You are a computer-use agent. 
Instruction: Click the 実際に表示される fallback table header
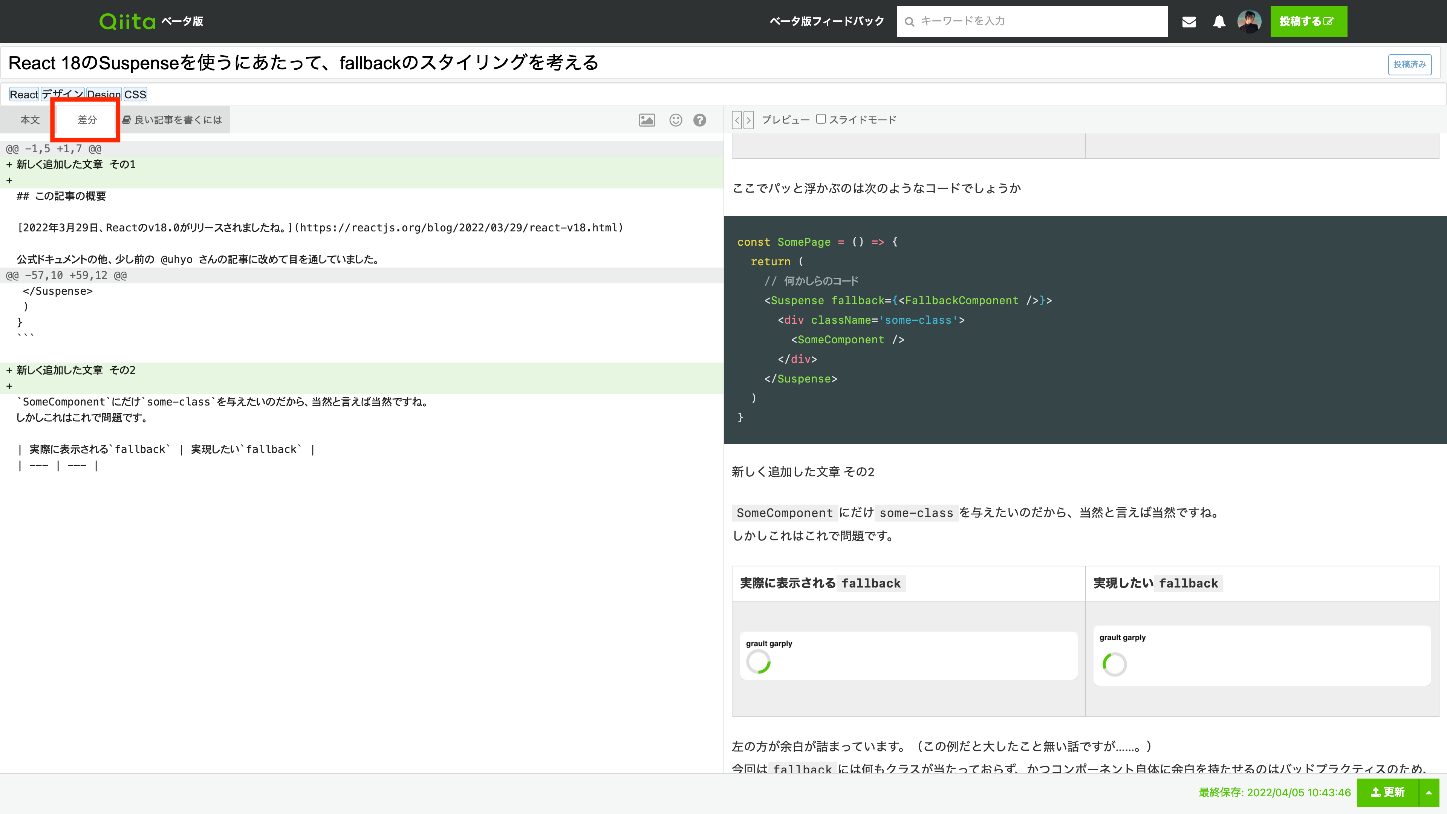click(909, 583)
